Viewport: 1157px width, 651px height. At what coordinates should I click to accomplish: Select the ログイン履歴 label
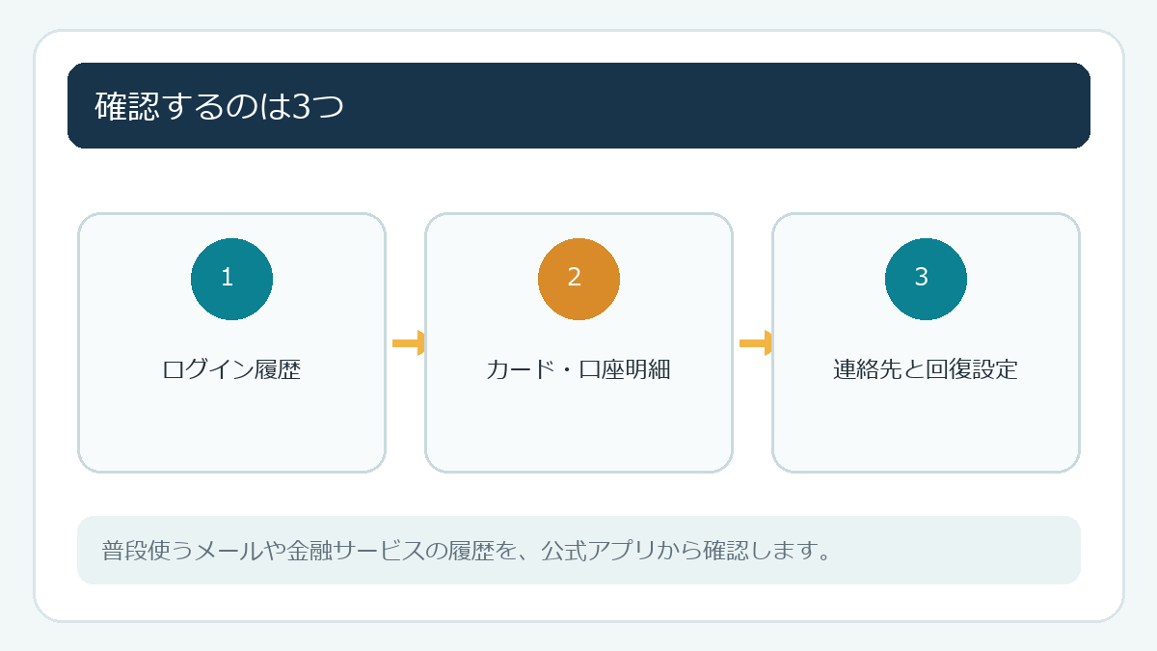(x=231, y=369)
